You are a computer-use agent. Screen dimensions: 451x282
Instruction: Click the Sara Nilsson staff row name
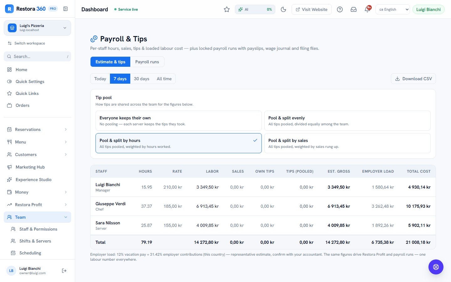108,223
